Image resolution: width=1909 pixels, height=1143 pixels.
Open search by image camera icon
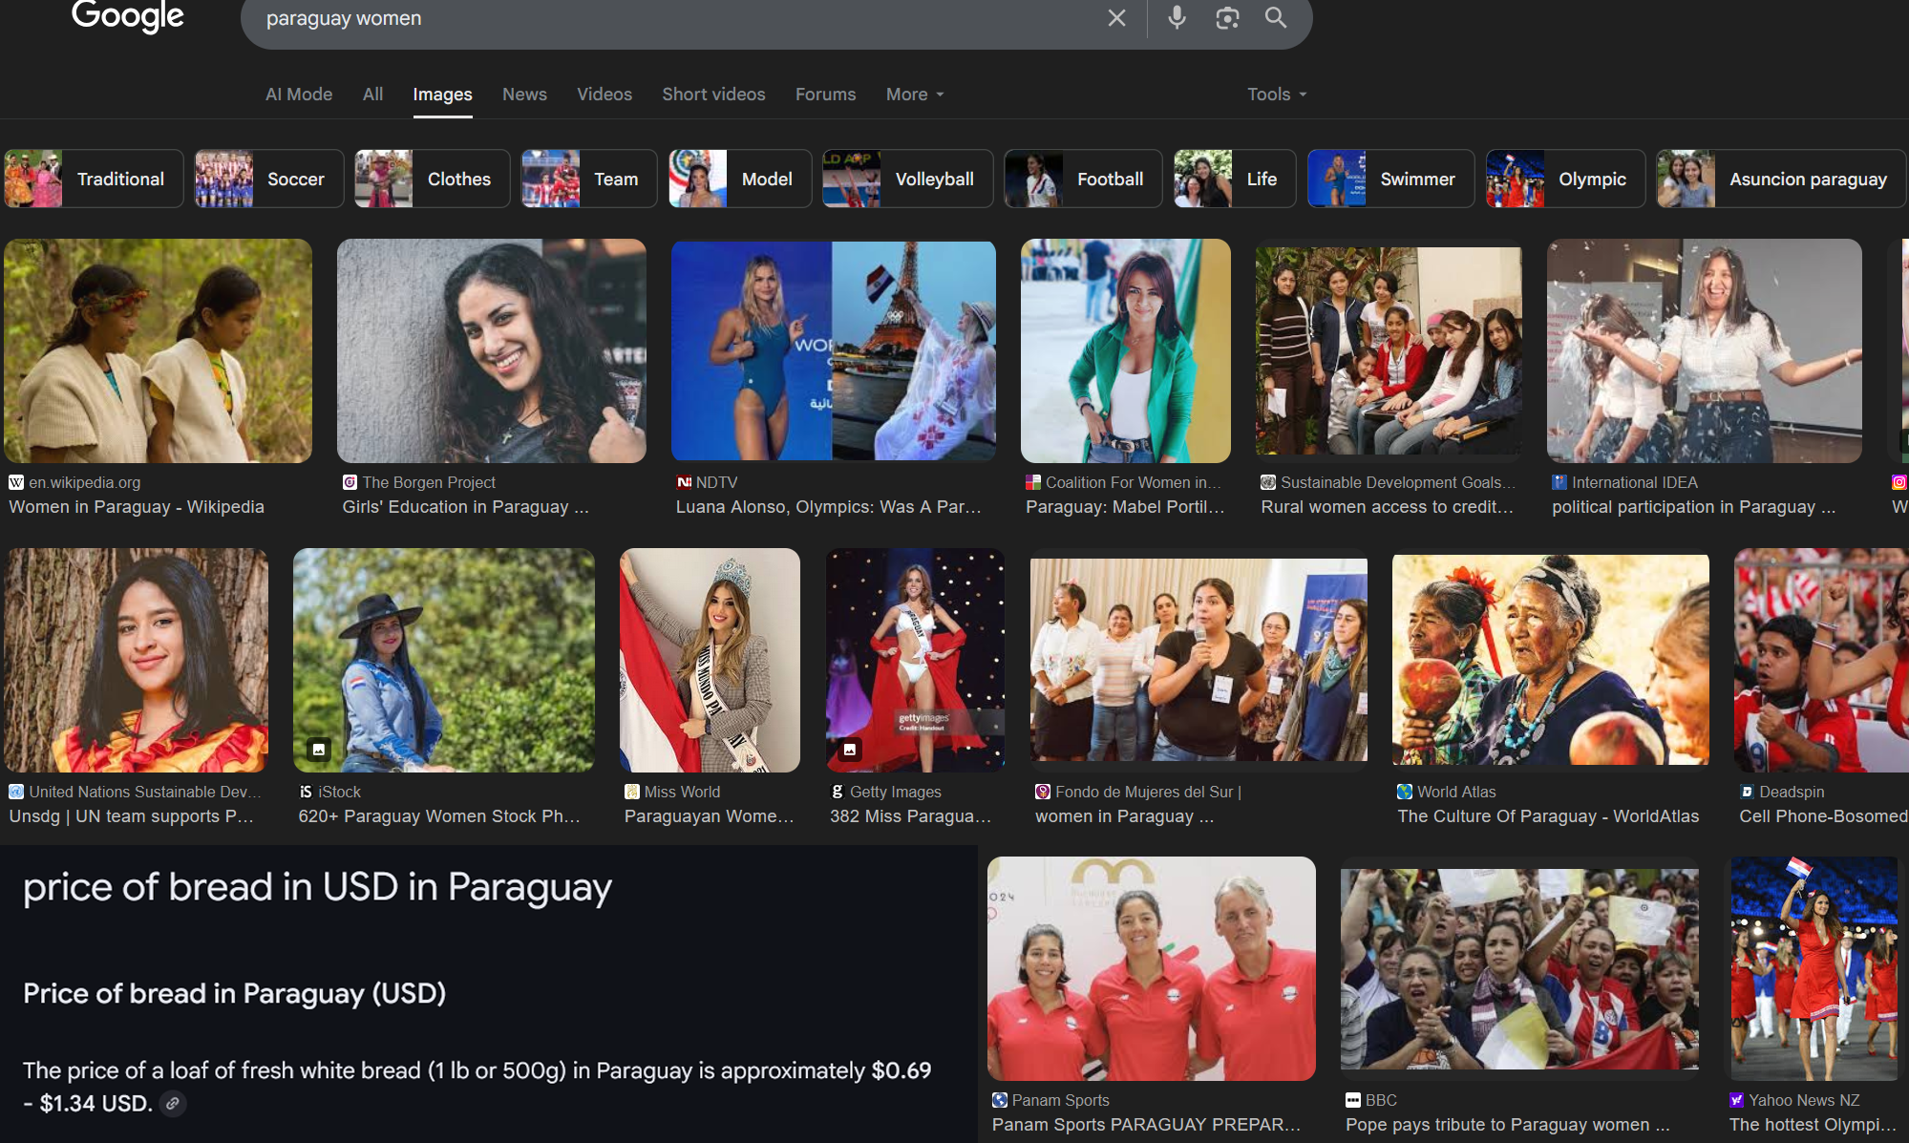[x=1227, y=18]
